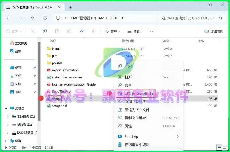Choose 共享 in the context menu
This screenshot has width=230, height=152.
point(149,85)
